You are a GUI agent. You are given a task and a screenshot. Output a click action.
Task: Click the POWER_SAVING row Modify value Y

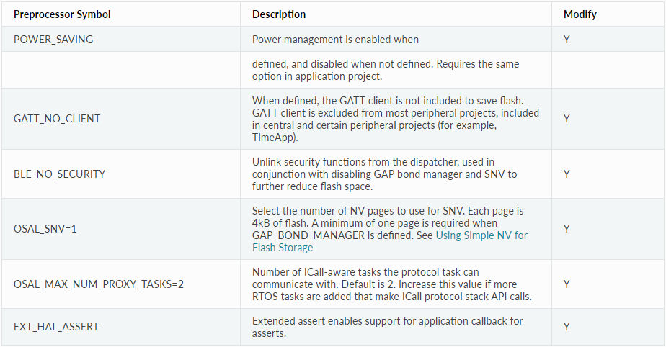coord(567,40)
